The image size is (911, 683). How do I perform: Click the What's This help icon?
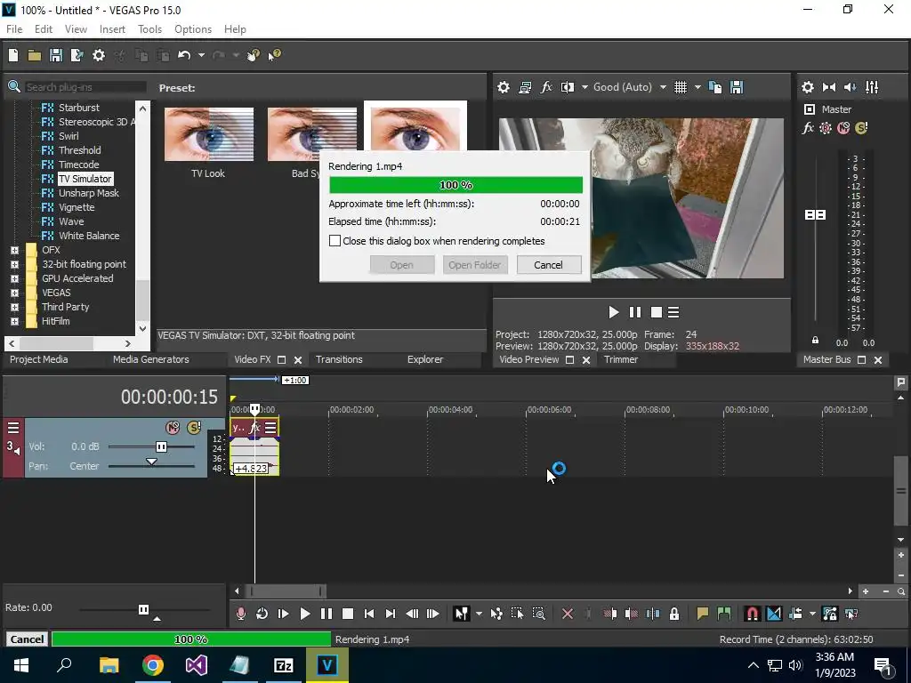click(274, 55)
